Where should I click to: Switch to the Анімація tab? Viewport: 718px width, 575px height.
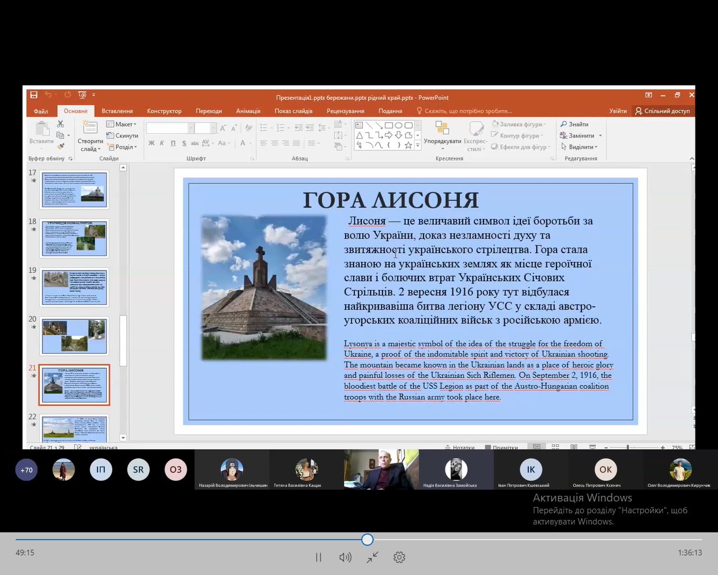(248, 111)
